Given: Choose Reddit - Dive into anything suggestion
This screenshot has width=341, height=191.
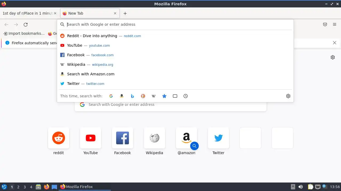Looking at the screenshot, I should (x=175, y=36).
